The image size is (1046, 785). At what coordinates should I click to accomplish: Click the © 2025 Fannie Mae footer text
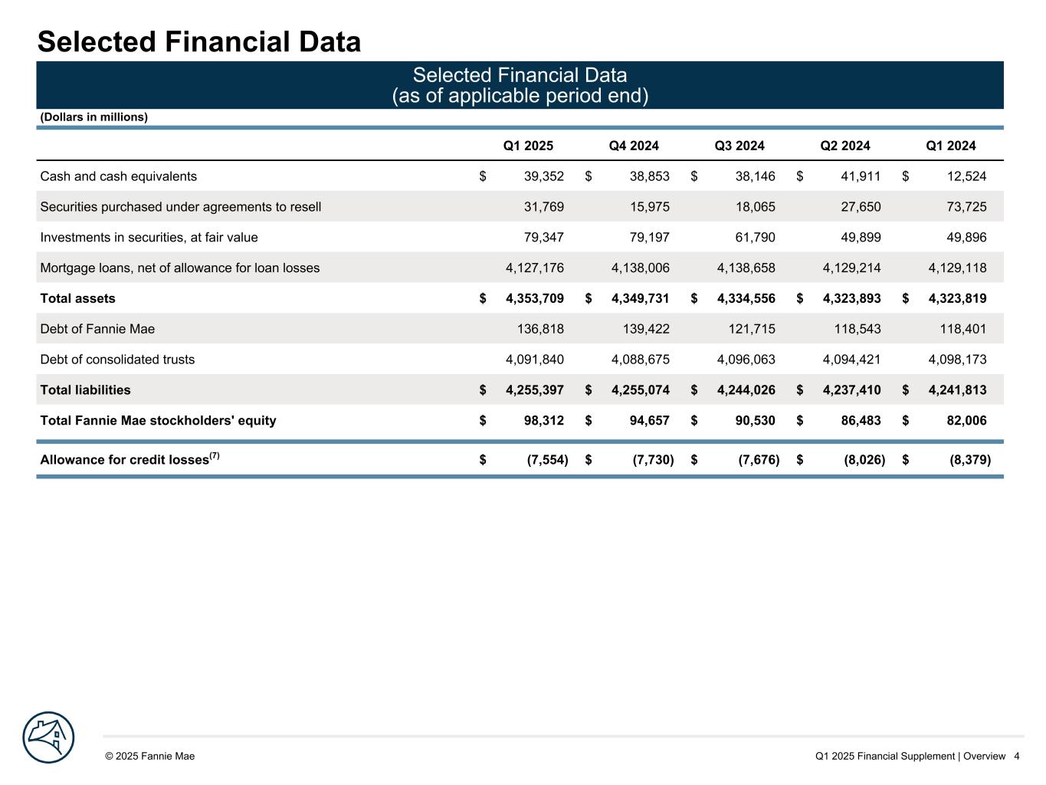pyautogui.click(x=150, y=756)
